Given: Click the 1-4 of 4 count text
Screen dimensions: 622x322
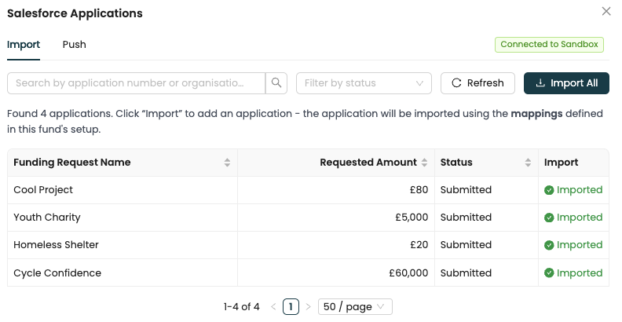Looking at the screenshot, I should (x=242, y=306).
